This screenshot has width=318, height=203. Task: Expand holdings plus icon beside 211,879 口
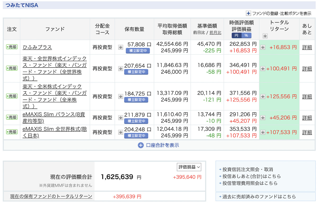(121, 117)
